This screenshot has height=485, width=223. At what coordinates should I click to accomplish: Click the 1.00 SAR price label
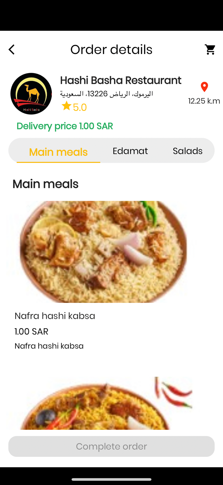31,331
